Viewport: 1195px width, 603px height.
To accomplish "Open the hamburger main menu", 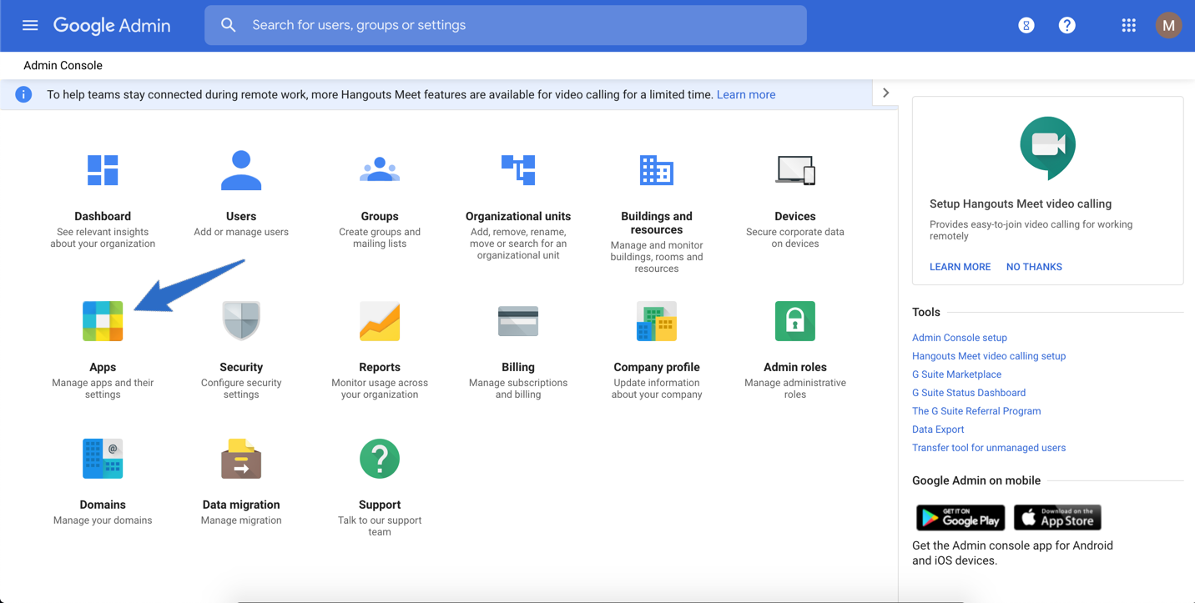I will tap(30, 25).
